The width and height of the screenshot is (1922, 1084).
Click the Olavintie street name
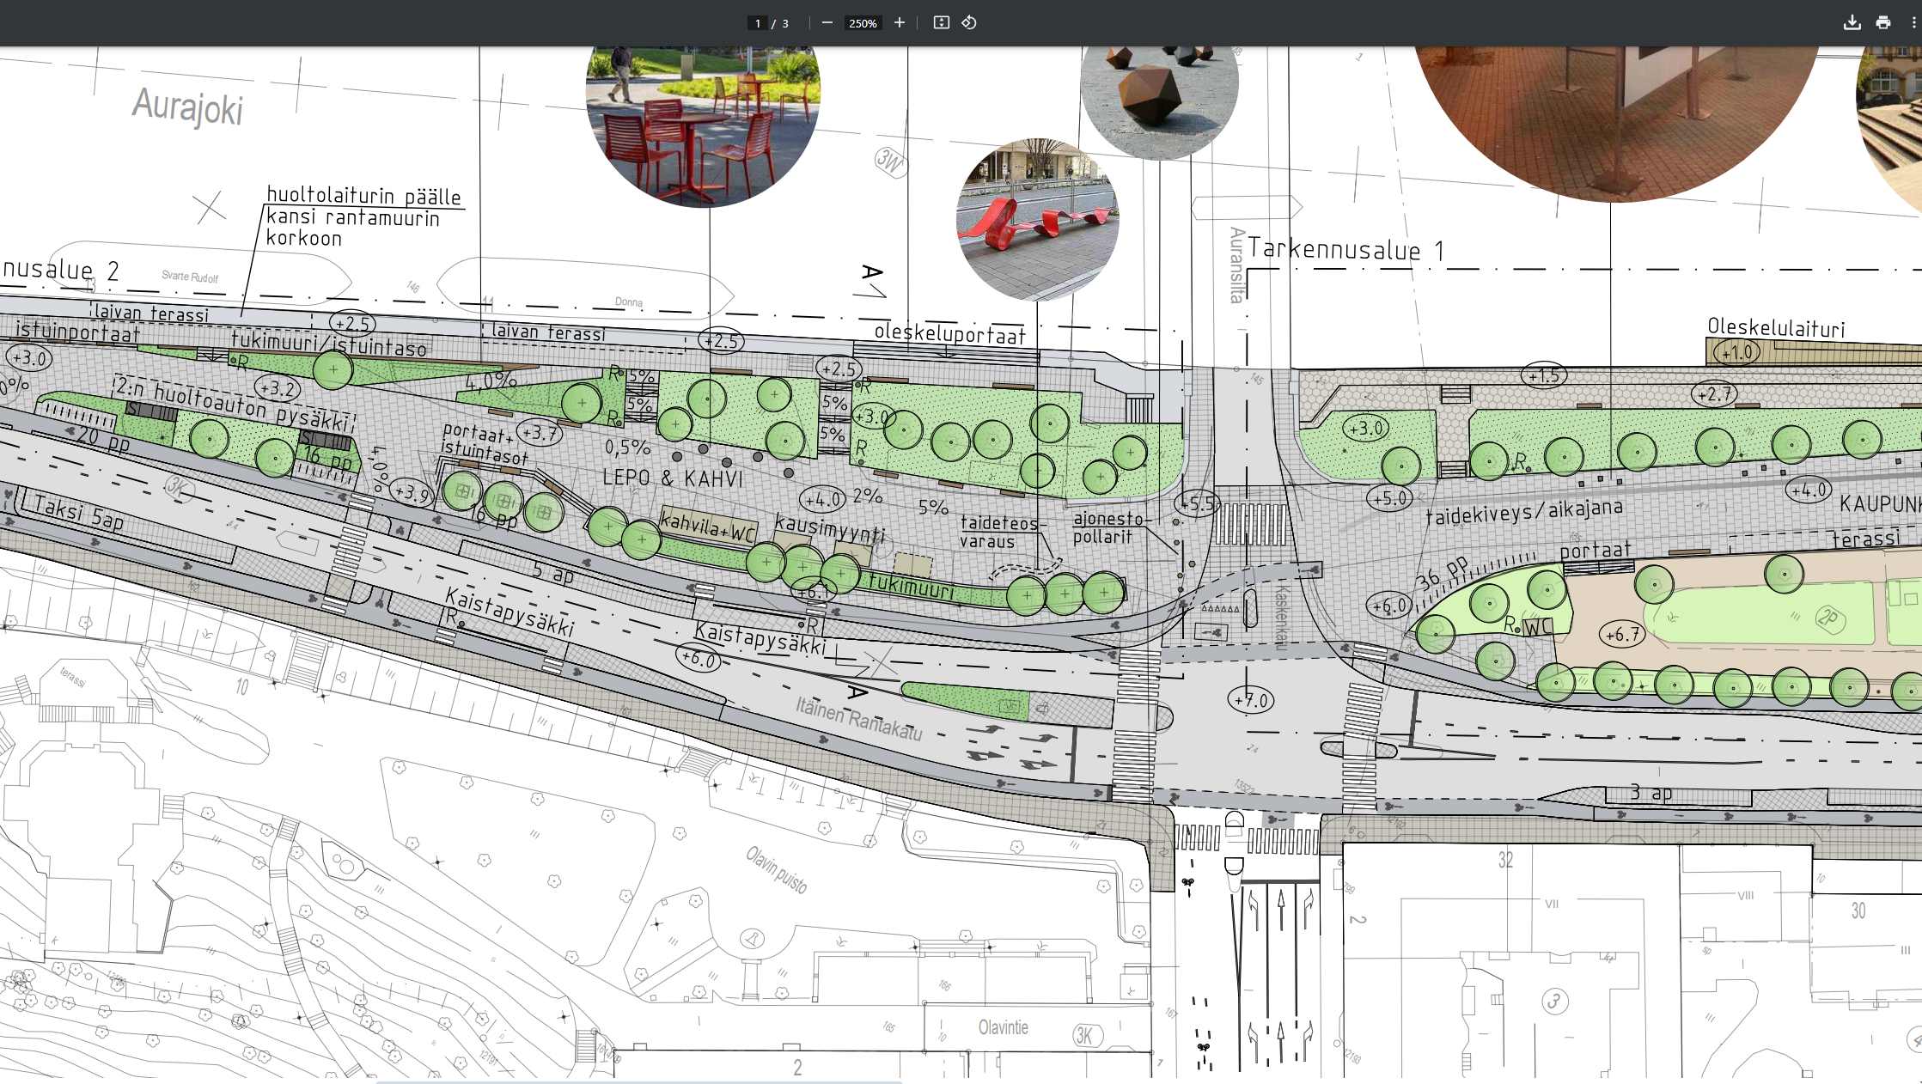click(1003, 1027)
